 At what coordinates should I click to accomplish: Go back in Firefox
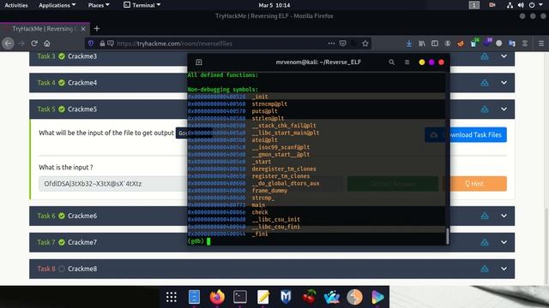click(x=8, y=44)
